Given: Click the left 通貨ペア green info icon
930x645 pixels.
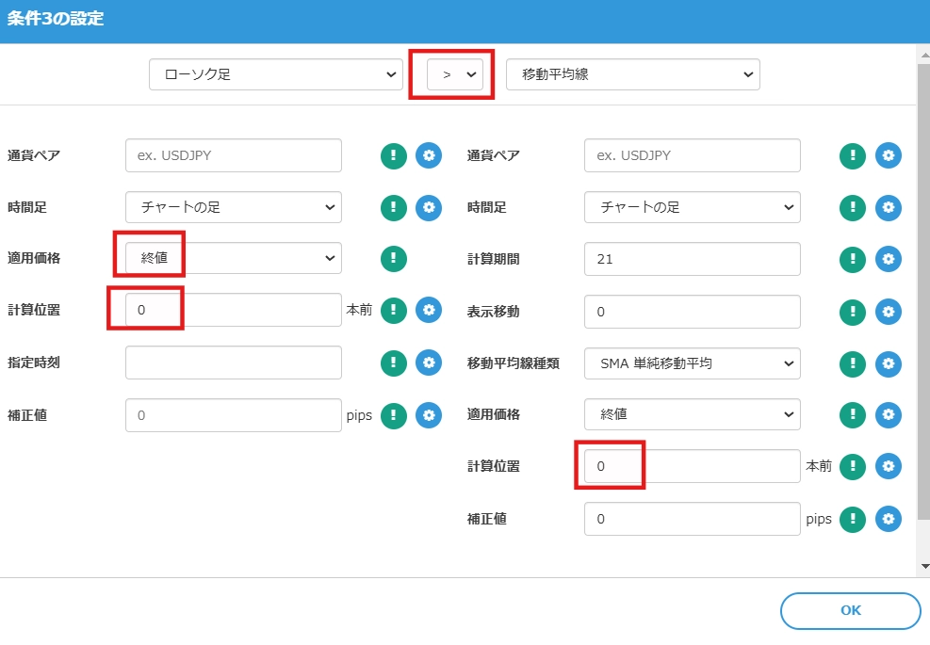Looking at the screenshot, I should point(394,155).
